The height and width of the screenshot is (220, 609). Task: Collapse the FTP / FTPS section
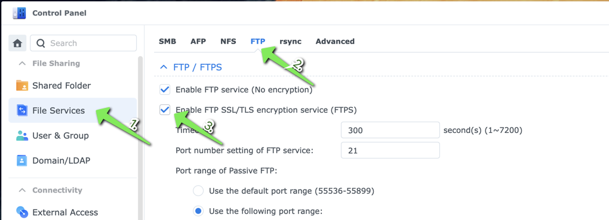[163, 67]
